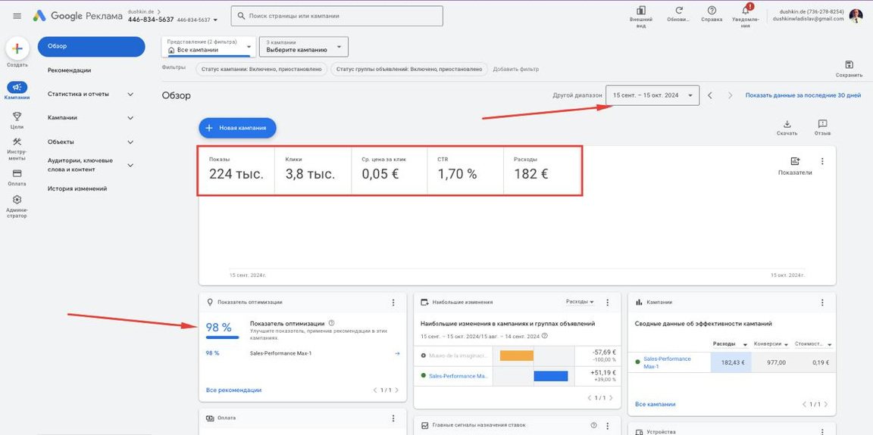Click All campaigns link in Campaigns card
This screenshot has width=873, height=435.
click(x=655, y=405)
